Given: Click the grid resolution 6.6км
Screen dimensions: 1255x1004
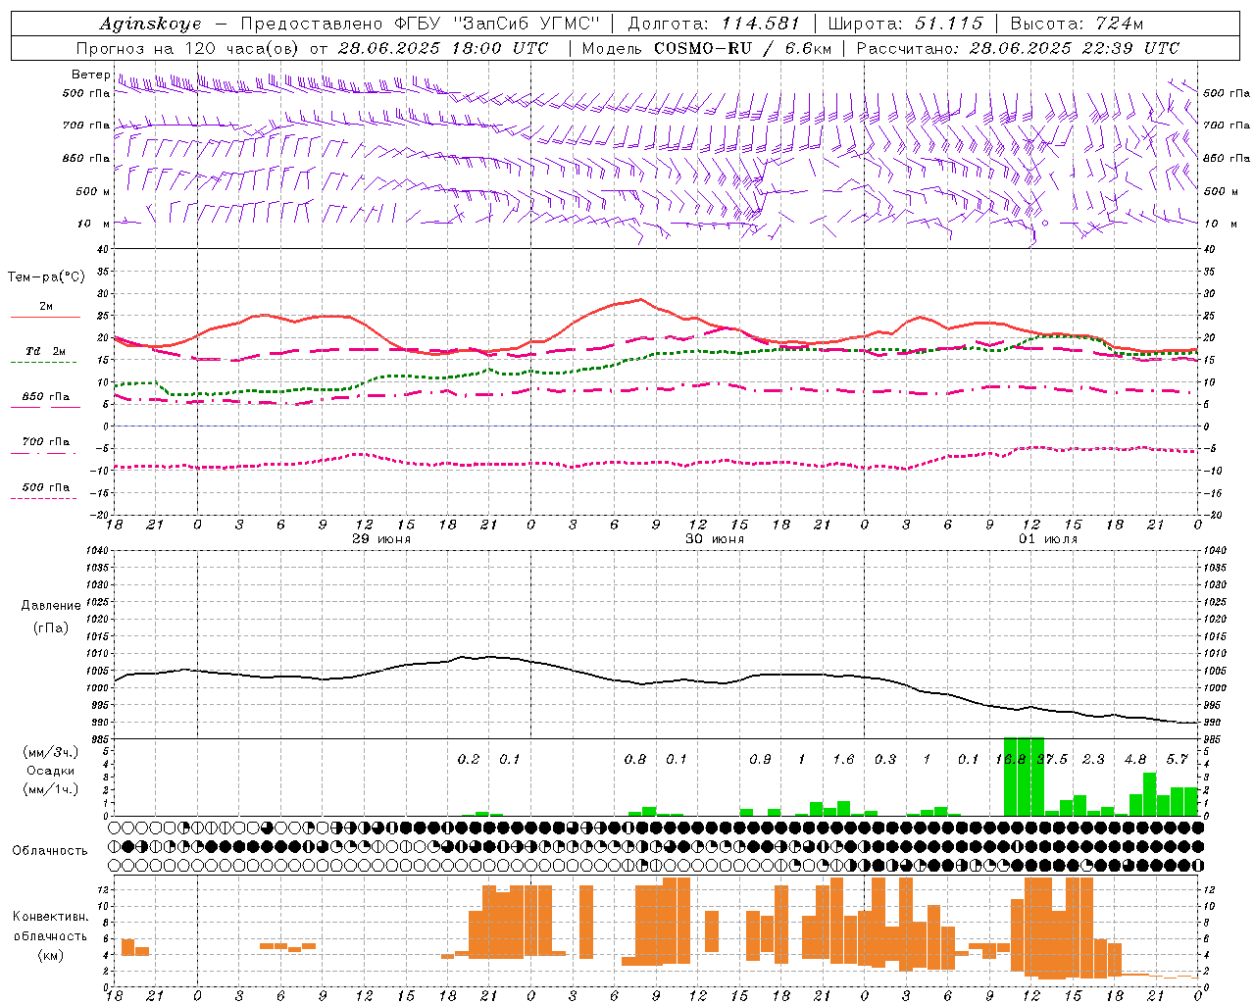Looking at the screenshot, I should [x=808, y=48].
